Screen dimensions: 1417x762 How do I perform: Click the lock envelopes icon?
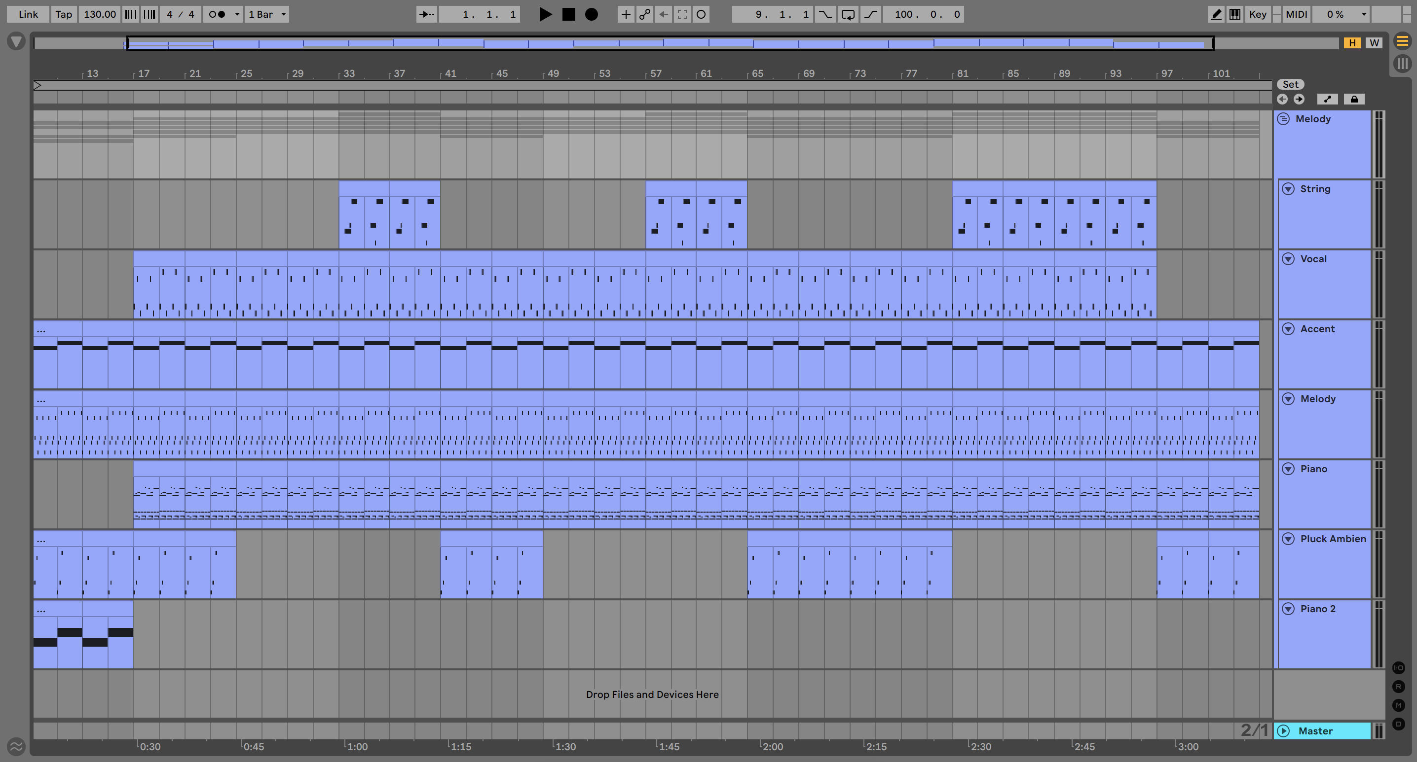1354,100
